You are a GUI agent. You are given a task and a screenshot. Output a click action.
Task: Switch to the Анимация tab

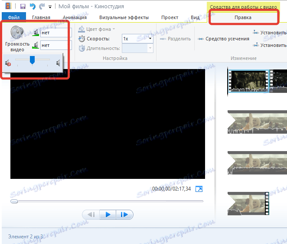tap(75, 17)
